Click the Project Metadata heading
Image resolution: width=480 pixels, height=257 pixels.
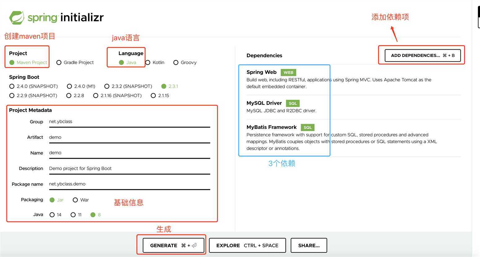coord(30,110)
